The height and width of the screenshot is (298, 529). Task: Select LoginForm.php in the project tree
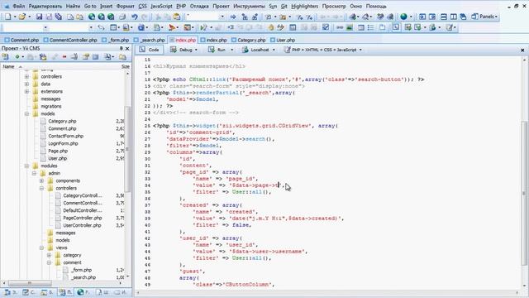click(63, 143)
